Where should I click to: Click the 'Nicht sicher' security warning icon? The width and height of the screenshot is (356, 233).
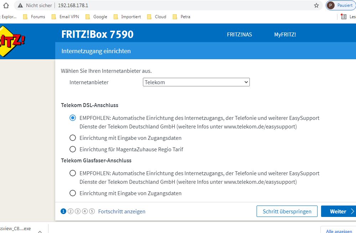pyautogui.click(x=20, y=5)
